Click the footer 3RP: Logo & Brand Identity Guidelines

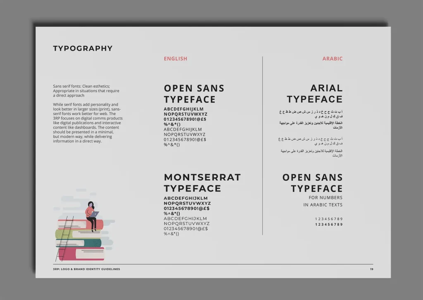click(86, 269)
